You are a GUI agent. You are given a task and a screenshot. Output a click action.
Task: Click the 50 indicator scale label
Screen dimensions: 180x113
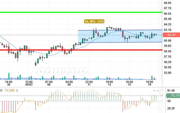pos(169,101)
